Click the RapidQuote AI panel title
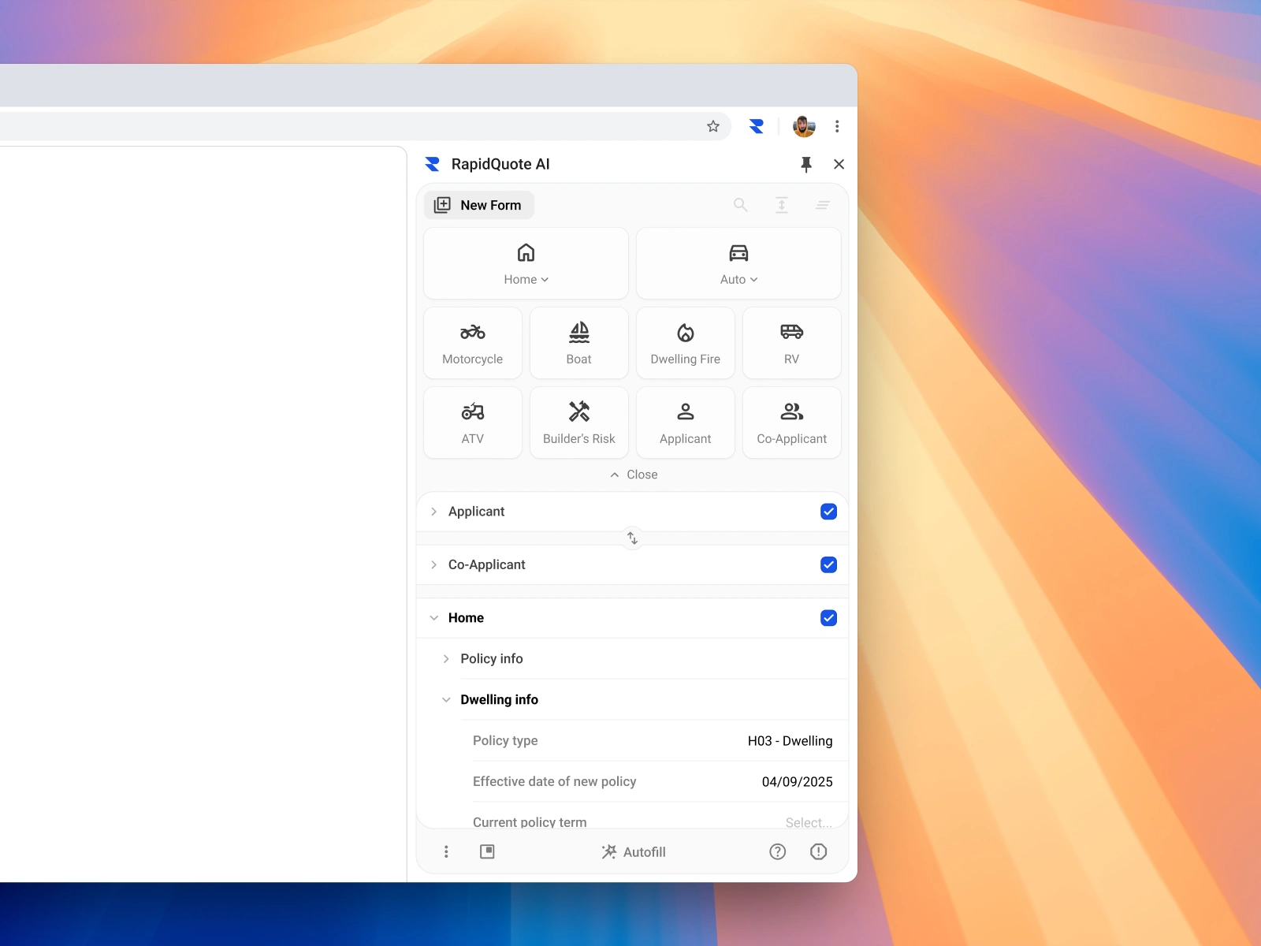The height and width of the screenshot is (946, 1261). 500,164
